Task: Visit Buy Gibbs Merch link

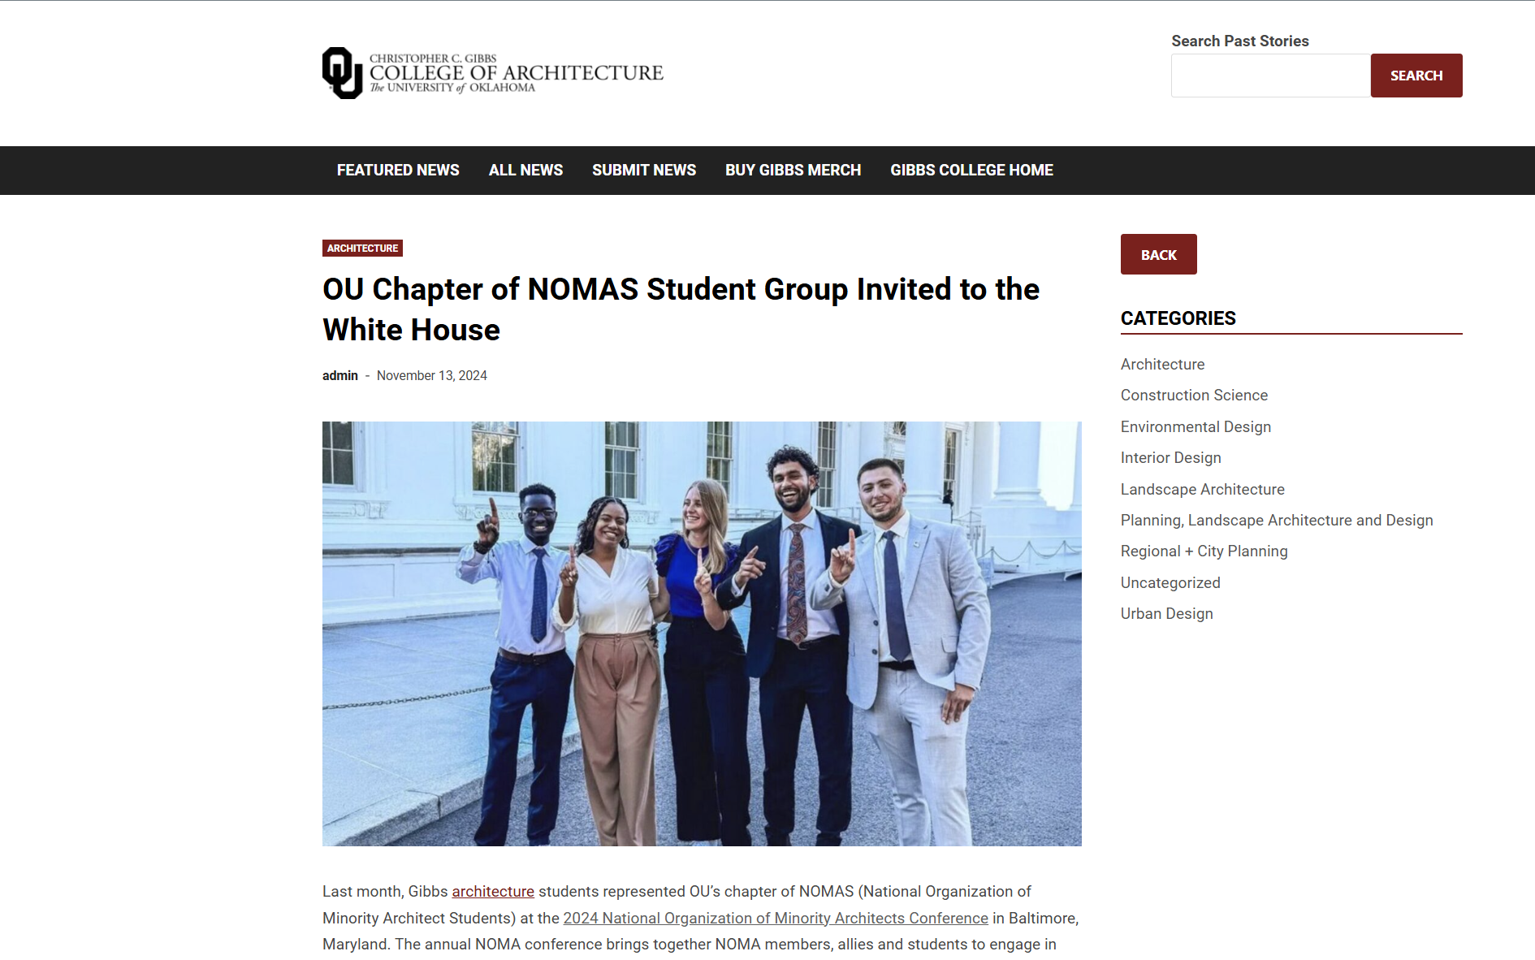Action: tap(793, 170)
